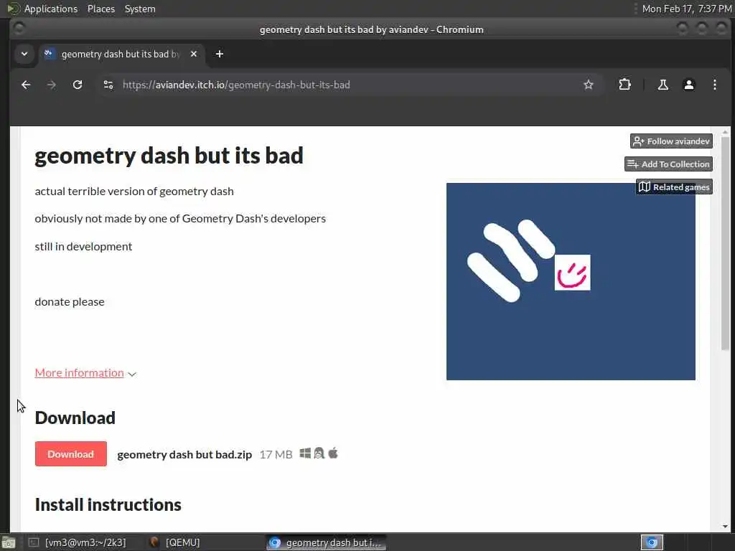Click the 'donate please' text
The width and height of the screenshot is (735, 551).
click(x=70, y=302)
